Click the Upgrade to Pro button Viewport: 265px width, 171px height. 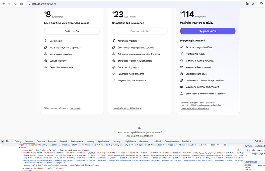click(208, 31)
